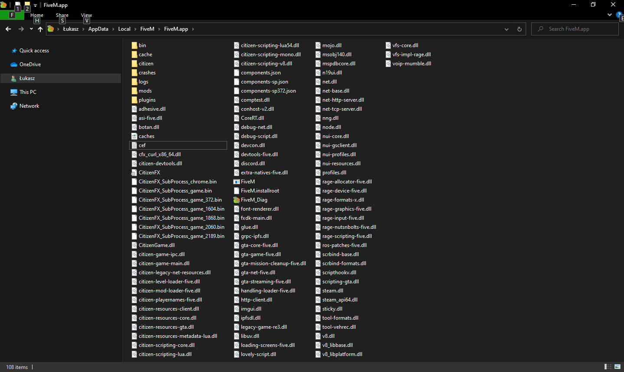
Task: Select the cef file
Action: 178,145
